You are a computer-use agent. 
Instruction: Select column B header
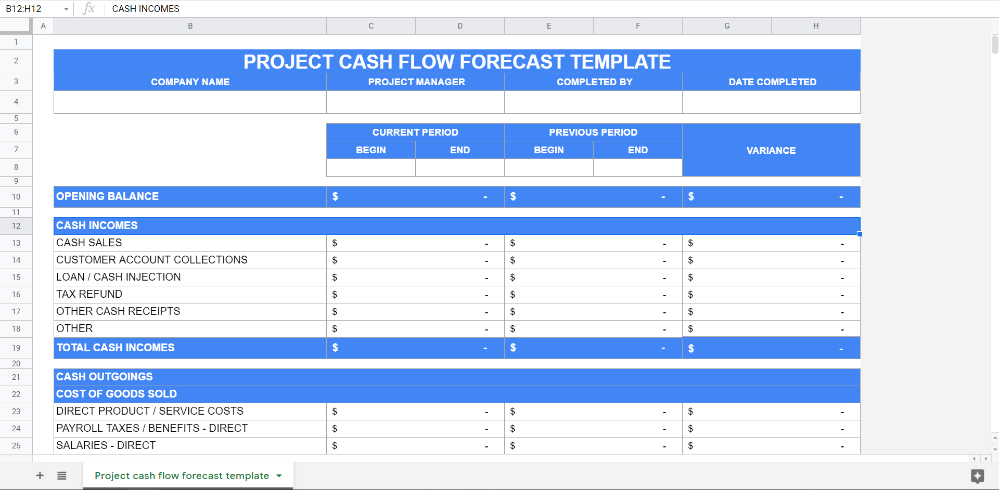point(190,26)
